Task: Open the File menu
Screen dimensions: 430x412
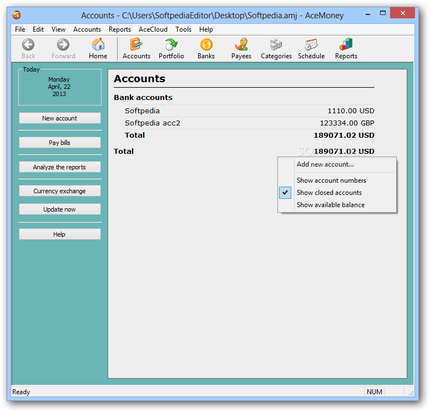Action: pos(20,29)
